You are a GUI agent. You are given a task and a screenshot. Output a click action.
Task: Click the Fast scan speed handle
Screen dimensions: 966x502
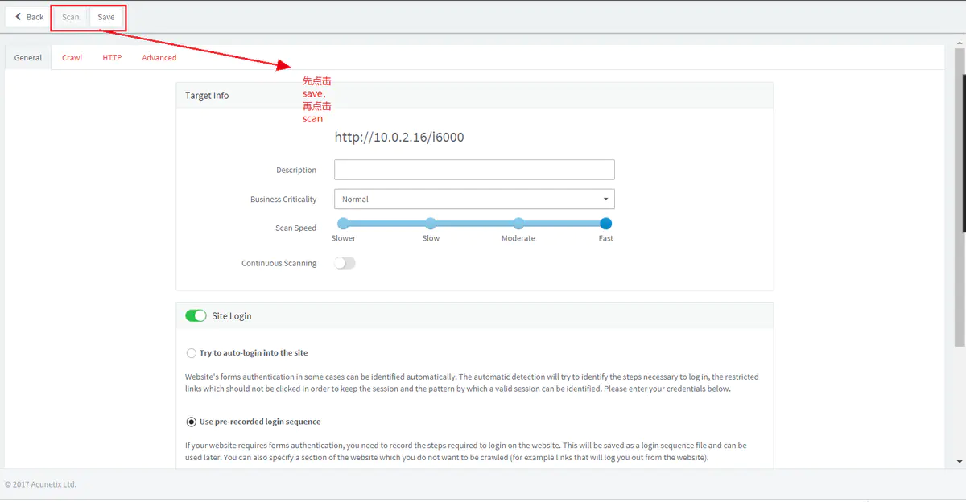tap(606, 224)
